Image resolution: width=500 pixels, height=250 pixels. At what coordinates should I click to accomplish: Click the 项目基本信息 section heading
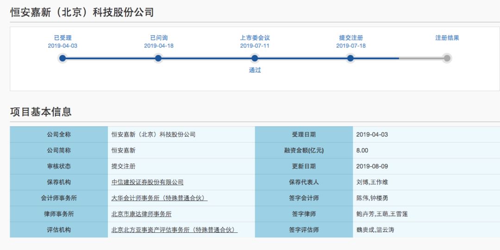pyautogui.click(x=41, y=112)
